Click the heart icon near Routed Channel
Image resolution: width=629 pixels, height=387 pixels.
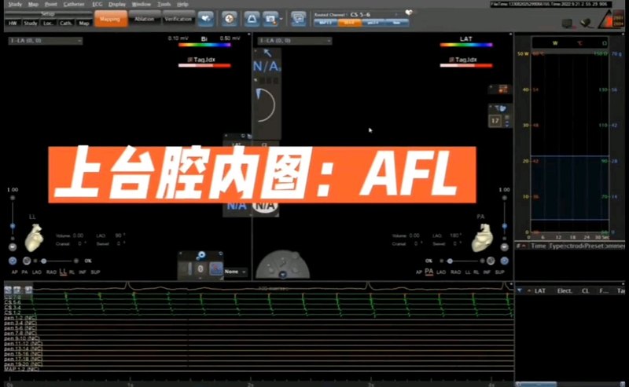pos(409,13)
